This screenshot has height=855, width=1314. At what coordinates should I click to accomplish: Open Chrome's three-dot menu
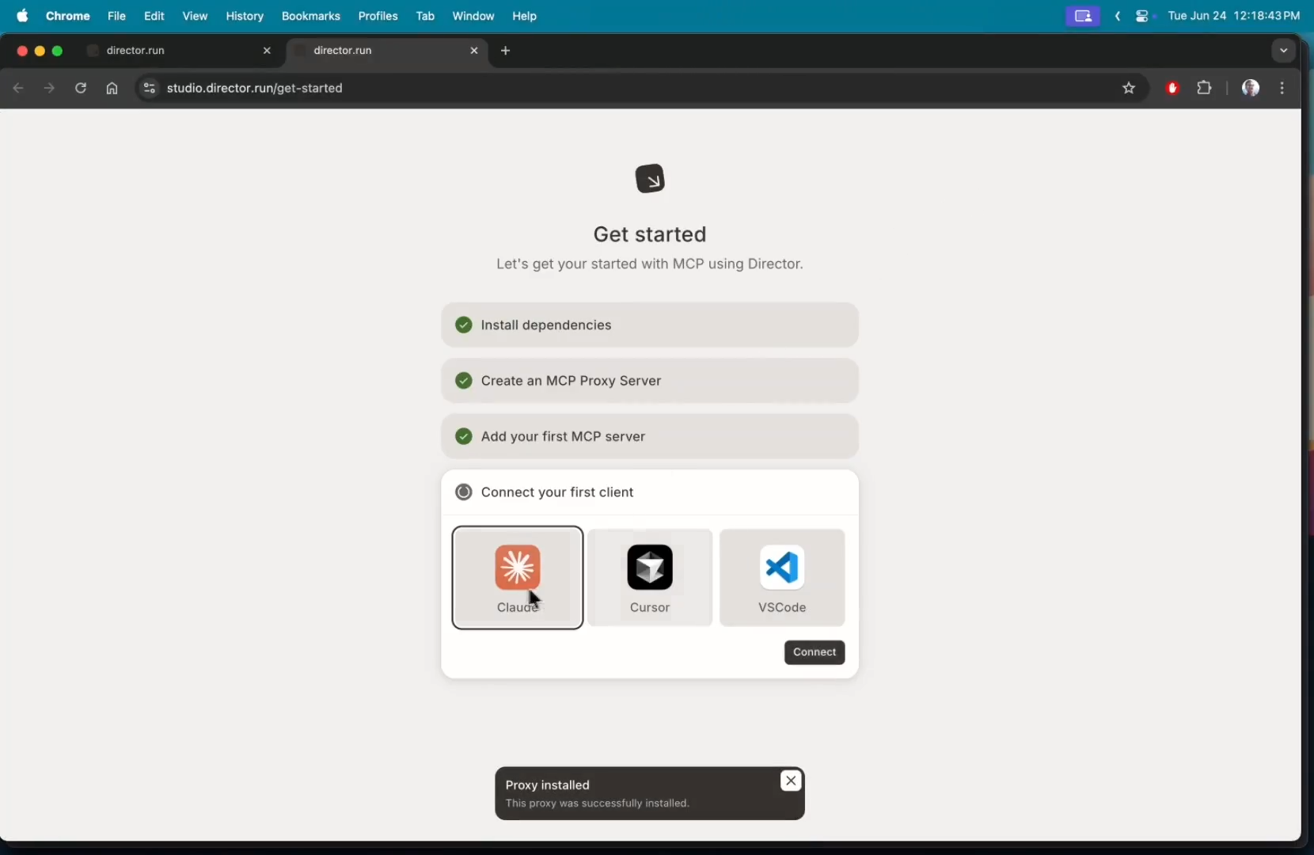[x=1283, y=88]
